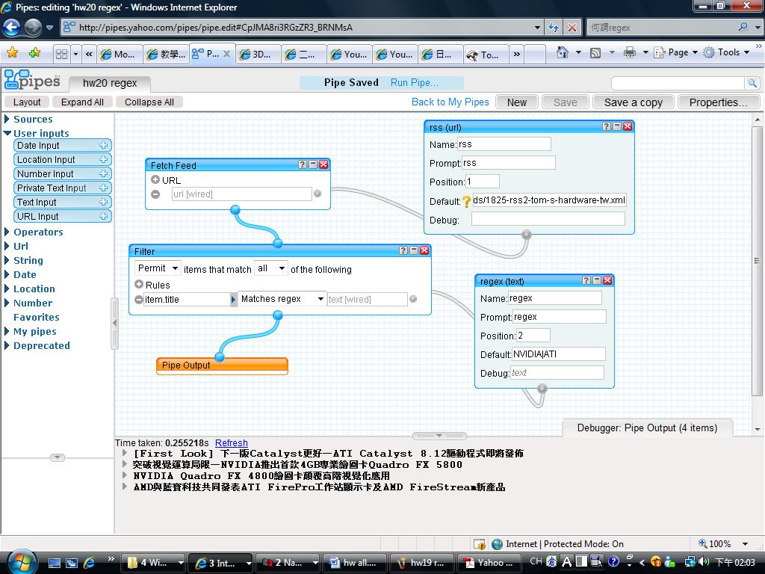Open Permit/Block dropdown in Filter
This screenshot has width=765, height=574.
[157, 268]
